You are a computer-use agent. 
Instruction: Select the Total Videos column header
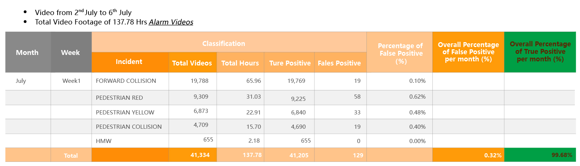click(192, 63)
